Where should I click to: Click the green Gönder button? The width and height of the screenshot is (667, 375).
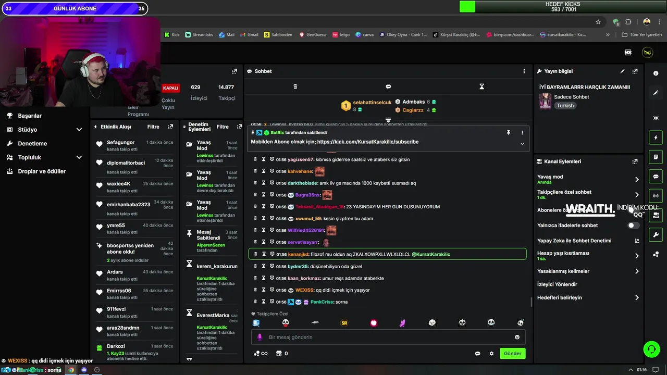pos(512,354)
